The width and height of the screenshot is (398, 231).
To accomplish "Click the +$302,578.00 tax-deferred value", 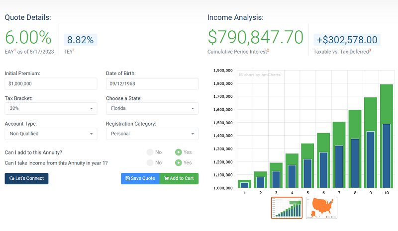I will coord(347,40).
